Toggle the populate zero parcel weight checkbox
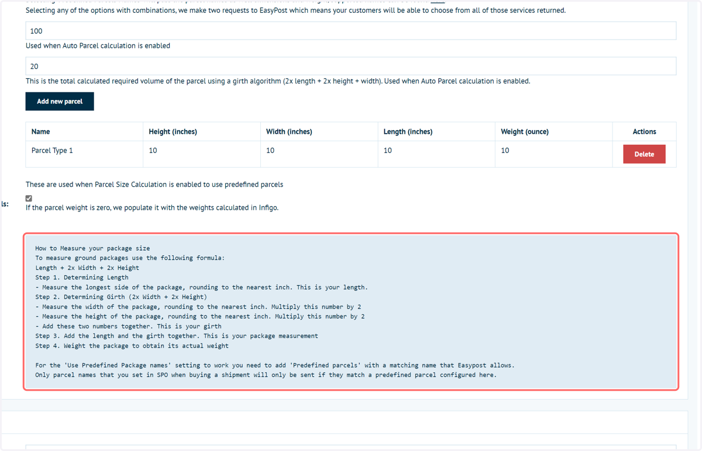Viewport: 702px width, 451px height. click(29, 198)
